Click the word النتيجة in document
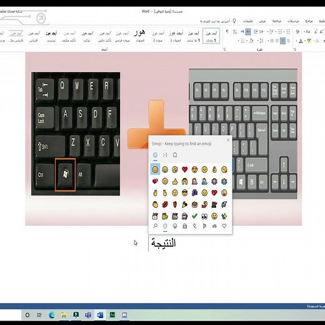 coord(163,243)
